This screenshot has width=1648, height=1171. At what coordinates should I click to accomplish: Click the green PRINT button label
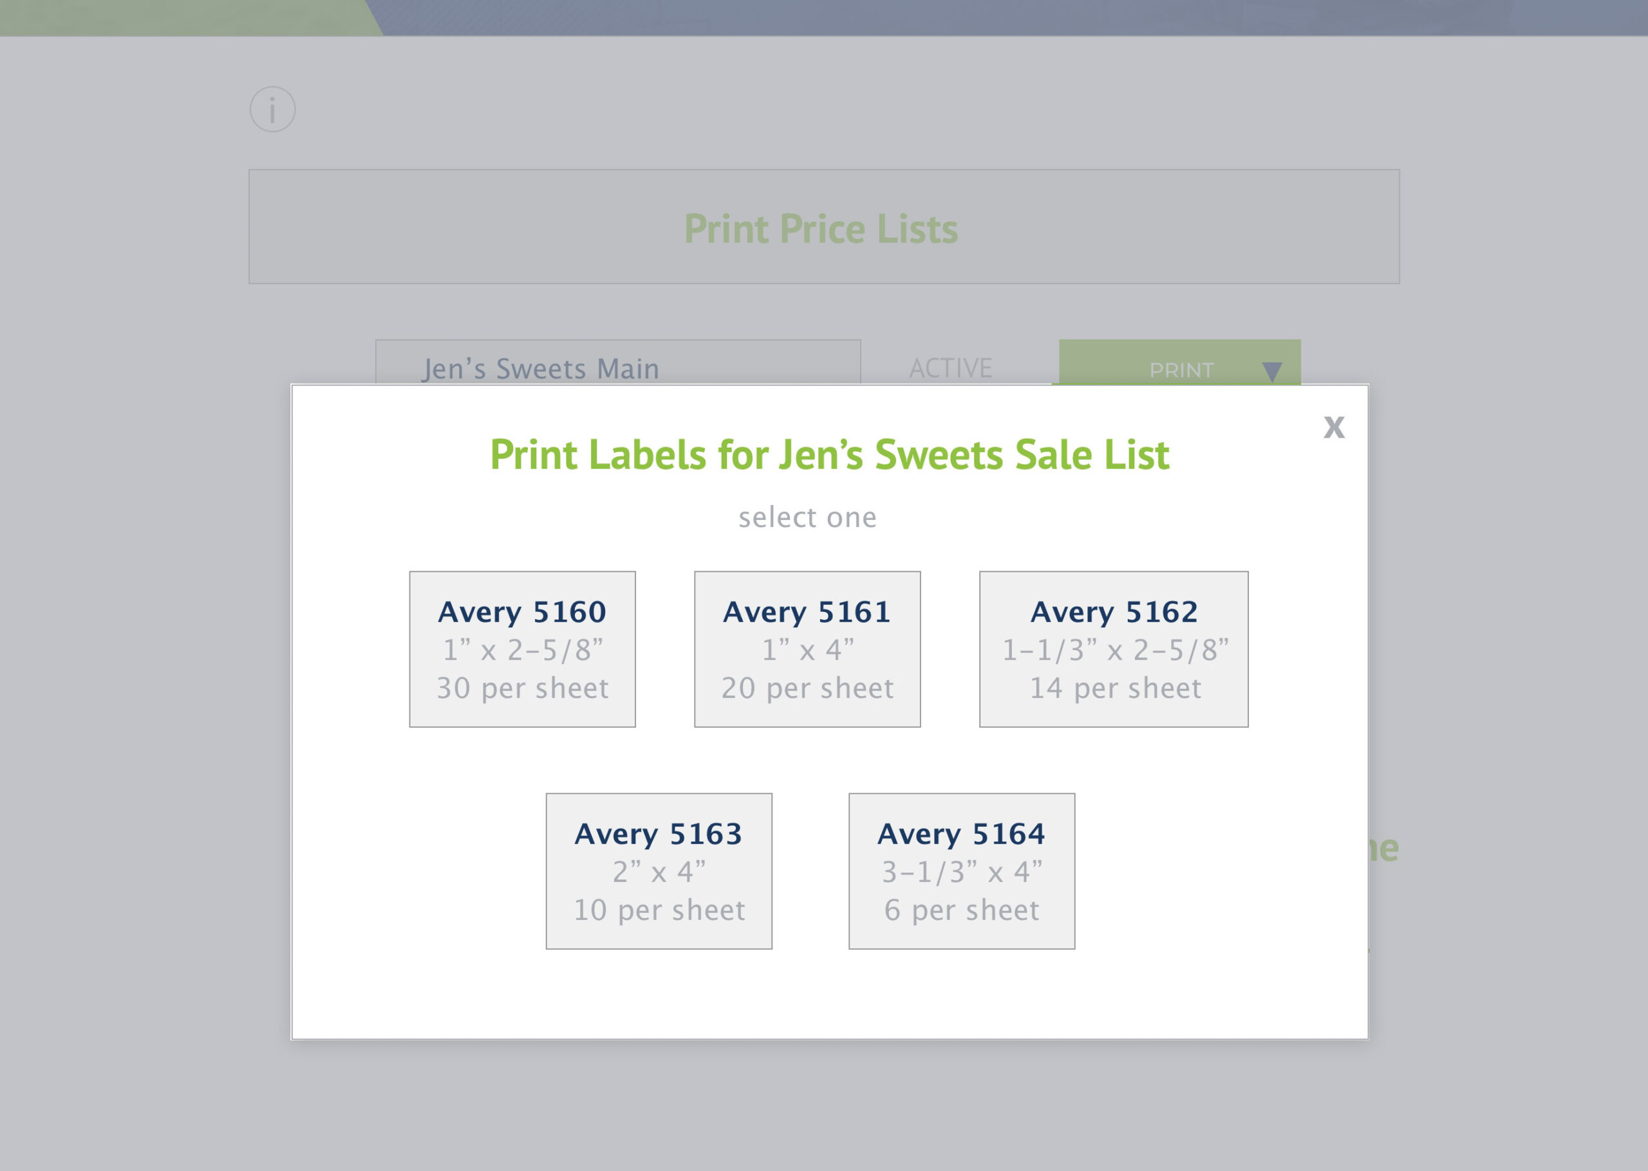click(x=1181, y=370)
